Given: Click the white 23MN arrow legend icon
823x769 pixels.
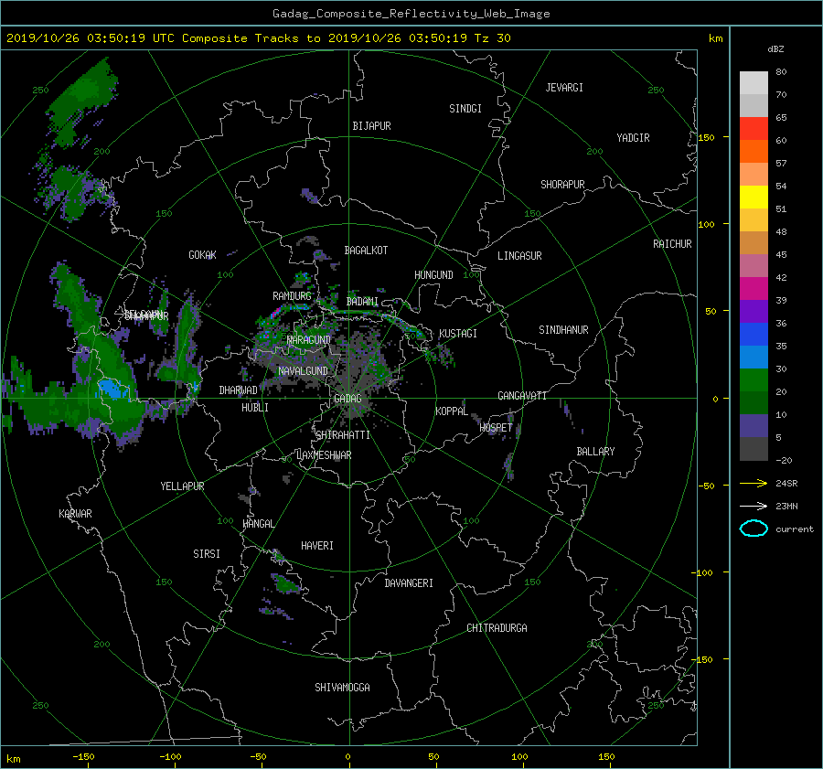Looking at the screenshot, I should [x=754, y=506].
